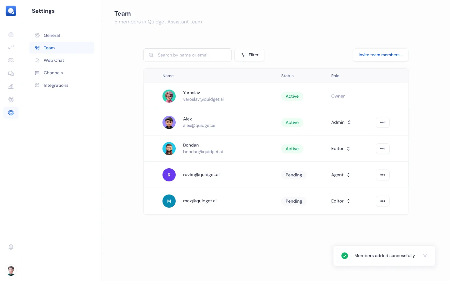
Task: Dismiss the Members added successfully toast
Action: coord(425,256)
